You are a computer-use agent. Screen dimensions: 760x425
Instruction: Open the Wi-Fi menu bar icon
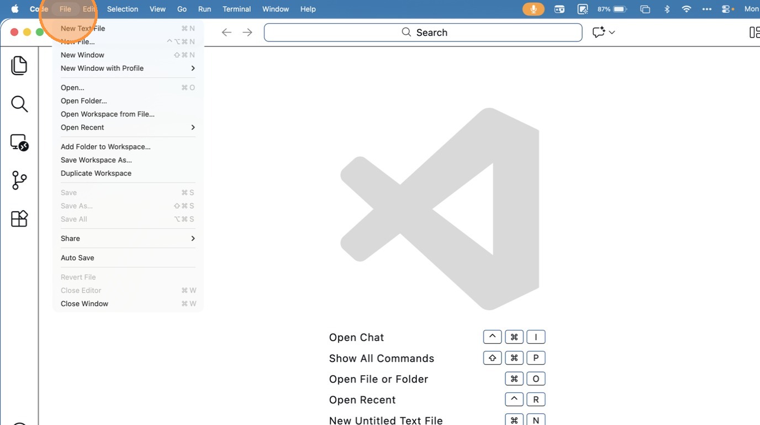pyautogui.click(x=687, y=9)
